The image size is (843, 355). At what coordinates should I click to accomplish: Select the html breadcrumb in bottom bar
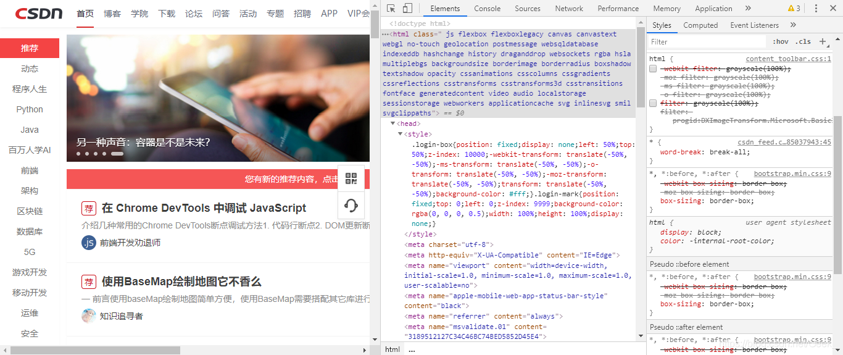[392, 349]
